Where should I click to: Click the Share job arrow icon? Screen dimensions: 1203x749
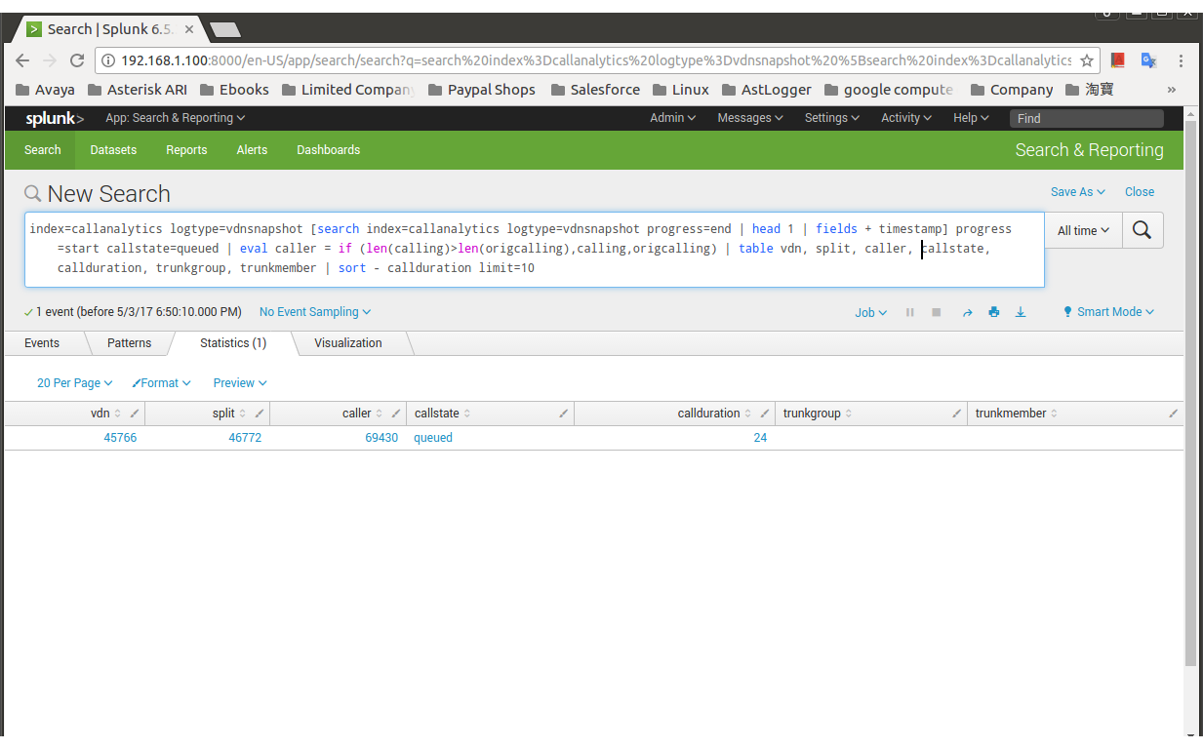pyautogui.click(x=967, y=312)
